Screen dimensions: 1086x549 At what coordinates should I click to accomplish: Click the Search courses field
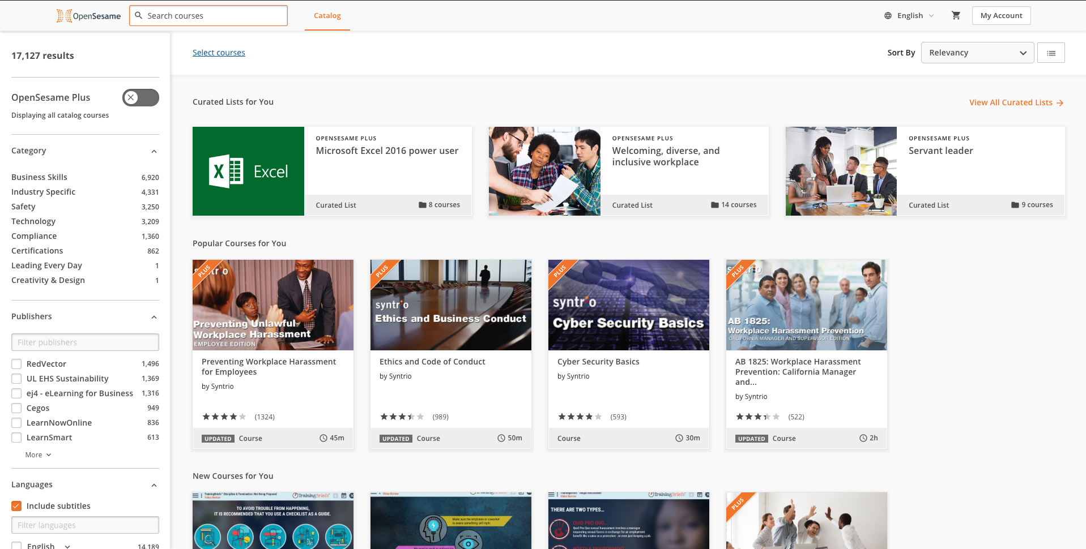pos(208,16)
